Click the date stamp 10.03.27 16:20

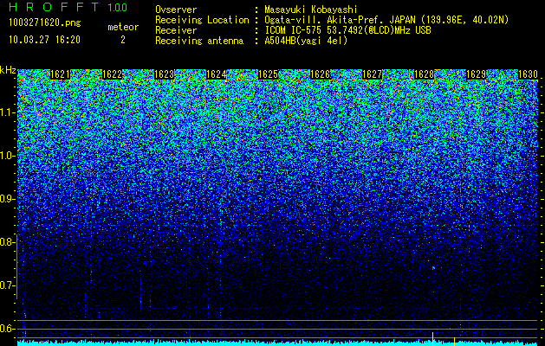44,40
